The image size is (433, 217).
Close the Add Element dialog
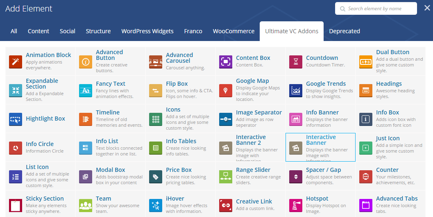427,8
